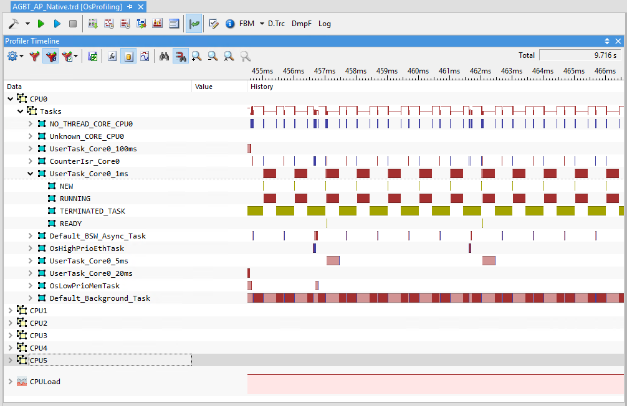This screenshot has width=627, height=406.
Task: Click the zoom out magnifier icon
Action: pos(213,56)
